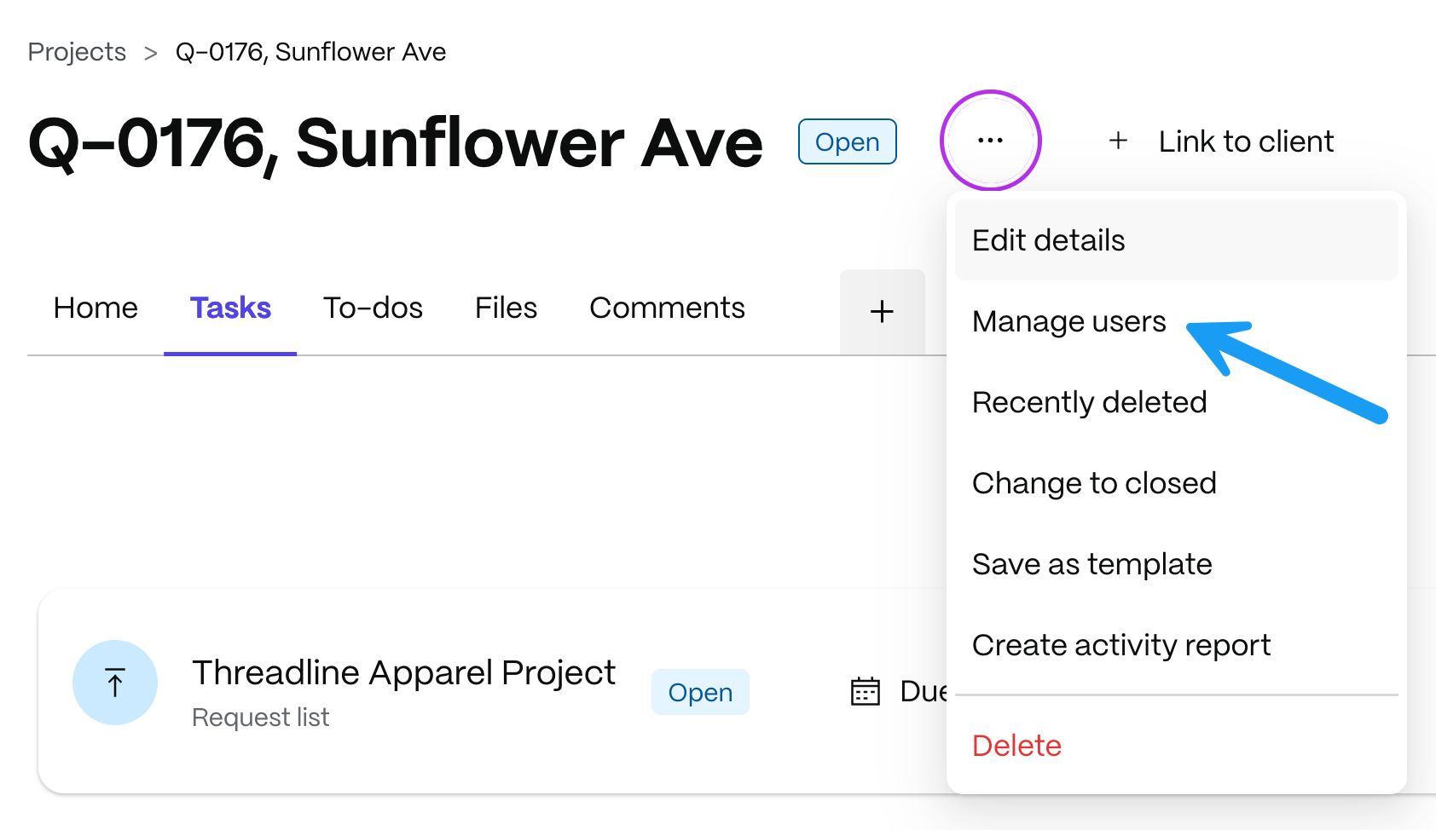The image size is (1436, 830).
Task: Click the Open badge on Threadline task
Action: click(700, 692)
